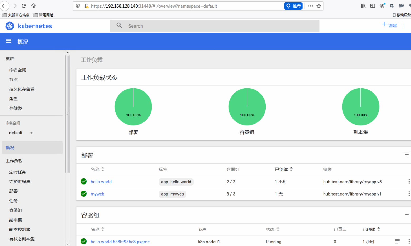Open filter icon for 容器组 card

point(407,214)
